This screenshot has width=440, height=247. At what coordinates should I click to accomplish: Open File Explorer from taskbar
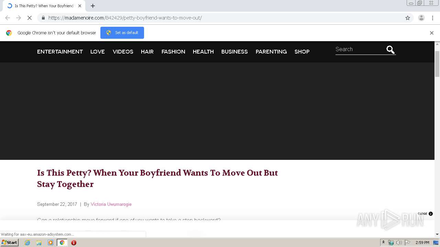click(39, 243)
